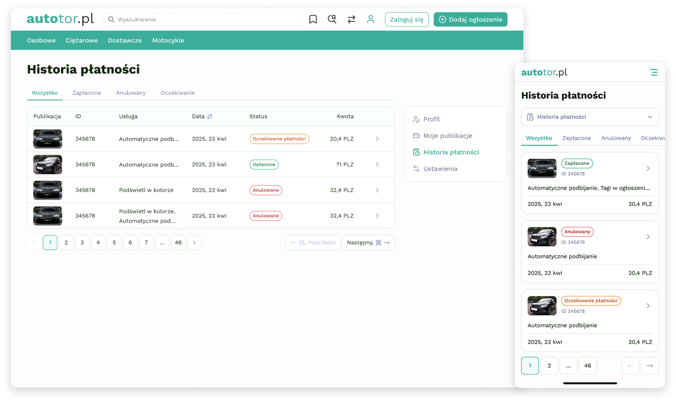The width and height of the screenshot is (676, 402).
Task: Focus the Wyszukiwanie search field
Action: point(201,19)
